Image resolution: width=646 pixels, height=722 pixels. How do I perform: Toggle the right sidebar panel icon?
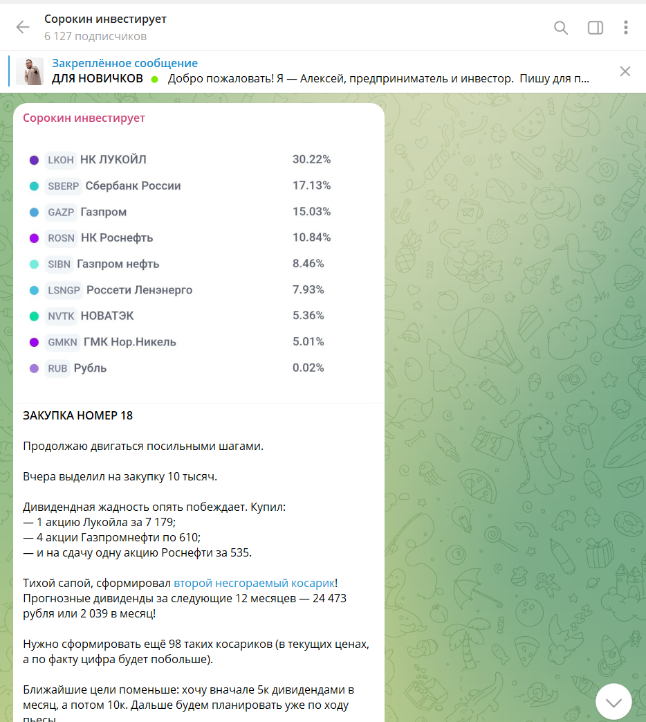596,28
